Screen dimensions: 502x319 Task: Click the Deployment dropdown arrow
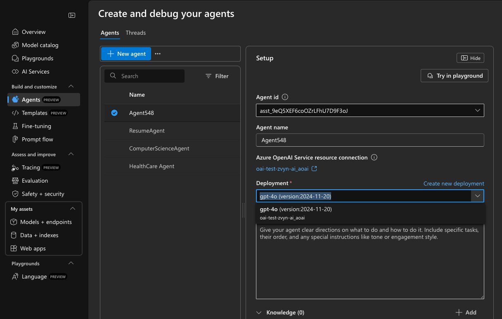[x=478, y=196]
